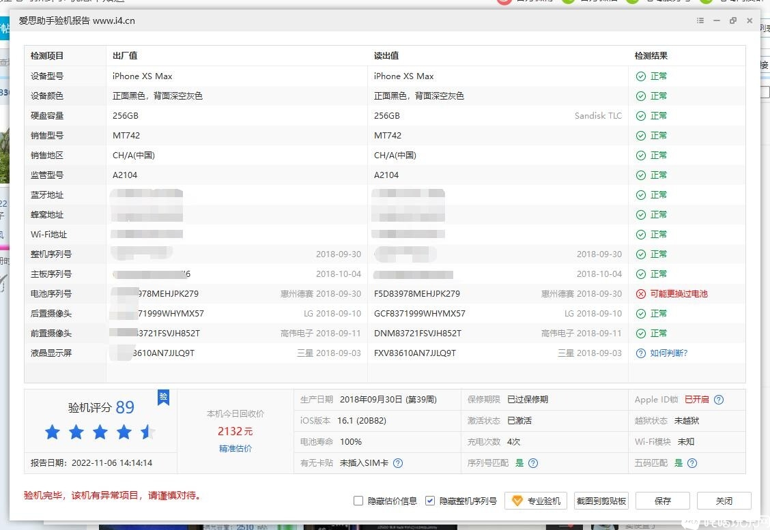Click the green check icon in Wi-Fi地址 row

tap(641, 235)
